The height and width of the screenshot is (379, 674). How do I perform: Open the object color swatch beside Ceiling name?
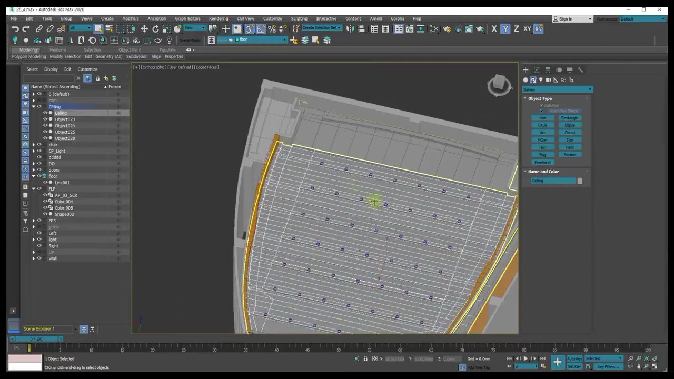(x=580, y=181)
